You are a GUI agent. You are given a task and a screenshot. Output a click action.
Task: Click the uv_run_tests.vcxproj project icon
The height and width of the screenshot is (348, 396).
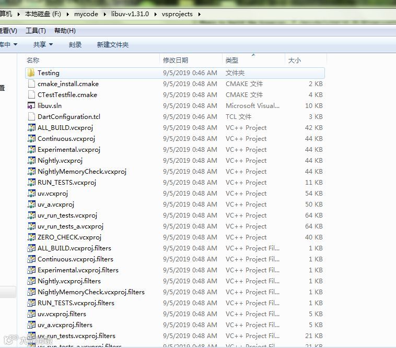(31, 215)
